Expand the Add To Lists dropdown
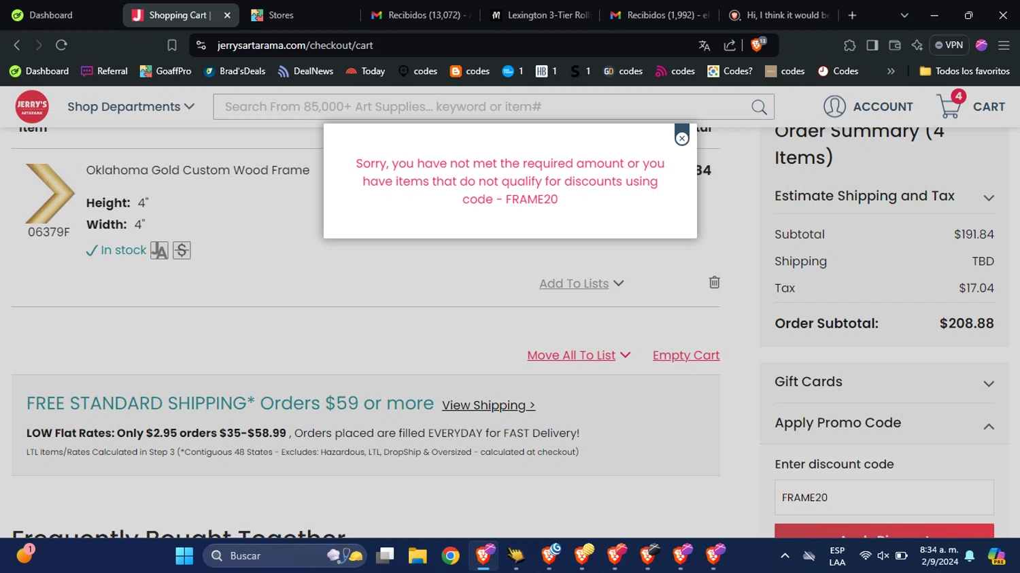The width and height of the screenshot is (1020, 573). (x=581, y=283)
